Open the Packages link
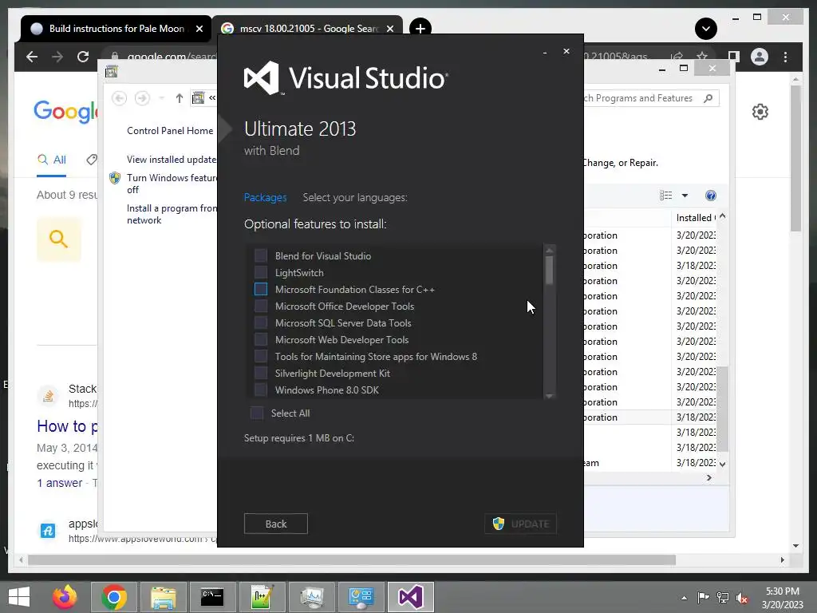Viewport: 817px width, 613px height. pos(265,198)
